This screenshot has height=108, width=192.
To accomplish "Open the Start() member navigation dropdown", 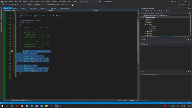I will [115, 10].
